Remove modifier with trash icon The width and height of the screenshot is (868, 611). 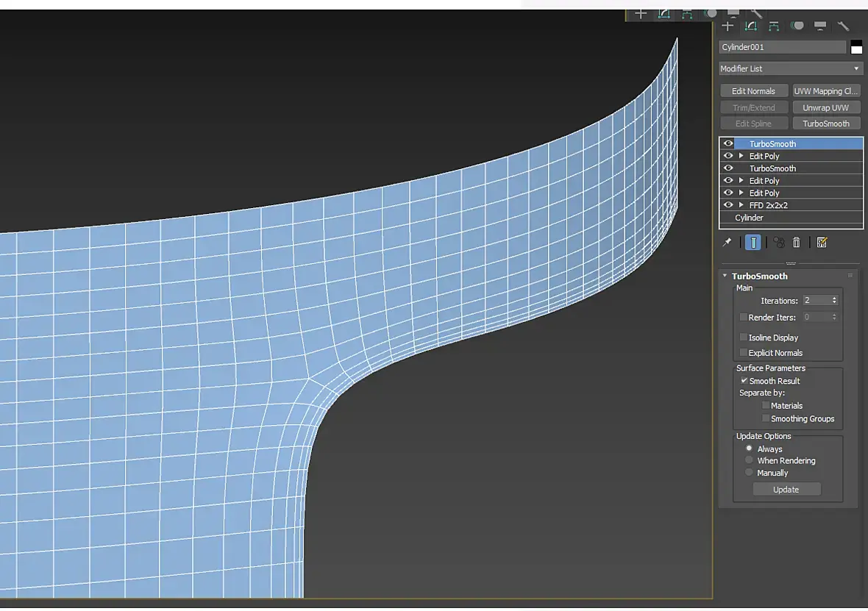click(796, 243)
